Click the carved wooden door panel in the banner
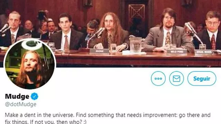221x124 pixels. click(x=137, y=11)
